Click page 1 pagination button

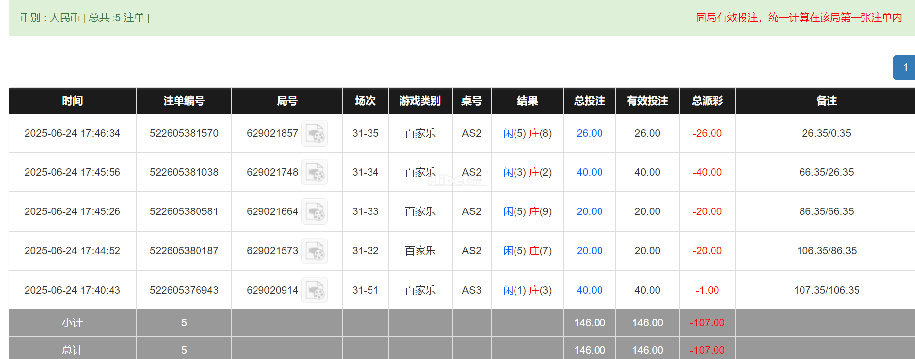905,67
